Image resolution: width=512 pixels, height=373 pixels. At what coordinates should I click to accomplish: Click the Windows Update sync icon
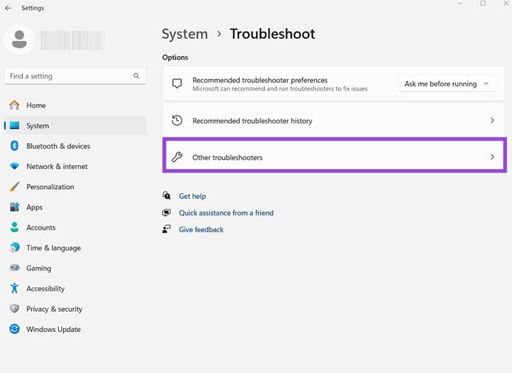coord(14,329)
